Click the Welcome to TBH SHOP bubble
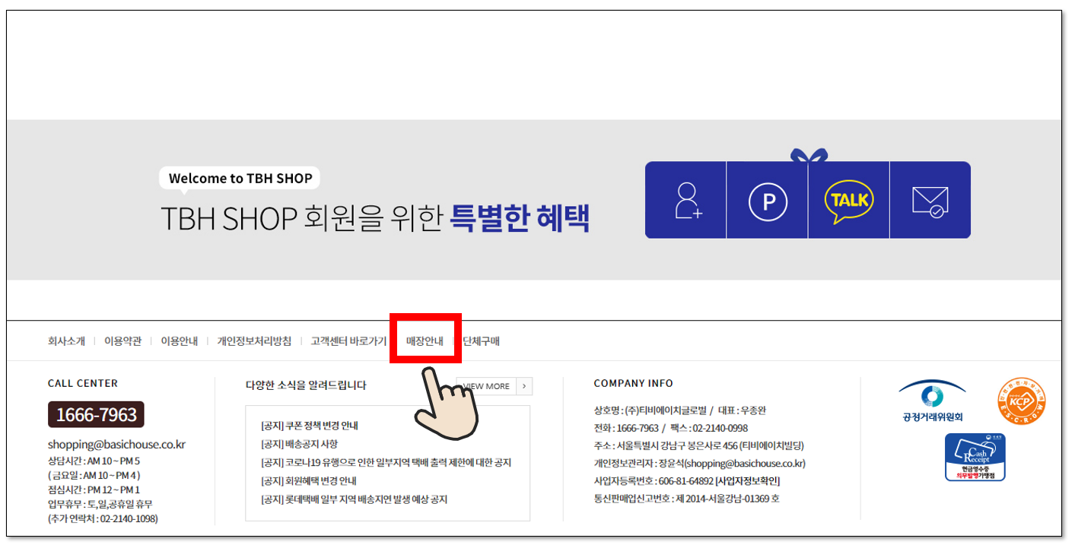This screenshot has width=1075, height=548. click(240, 179)
